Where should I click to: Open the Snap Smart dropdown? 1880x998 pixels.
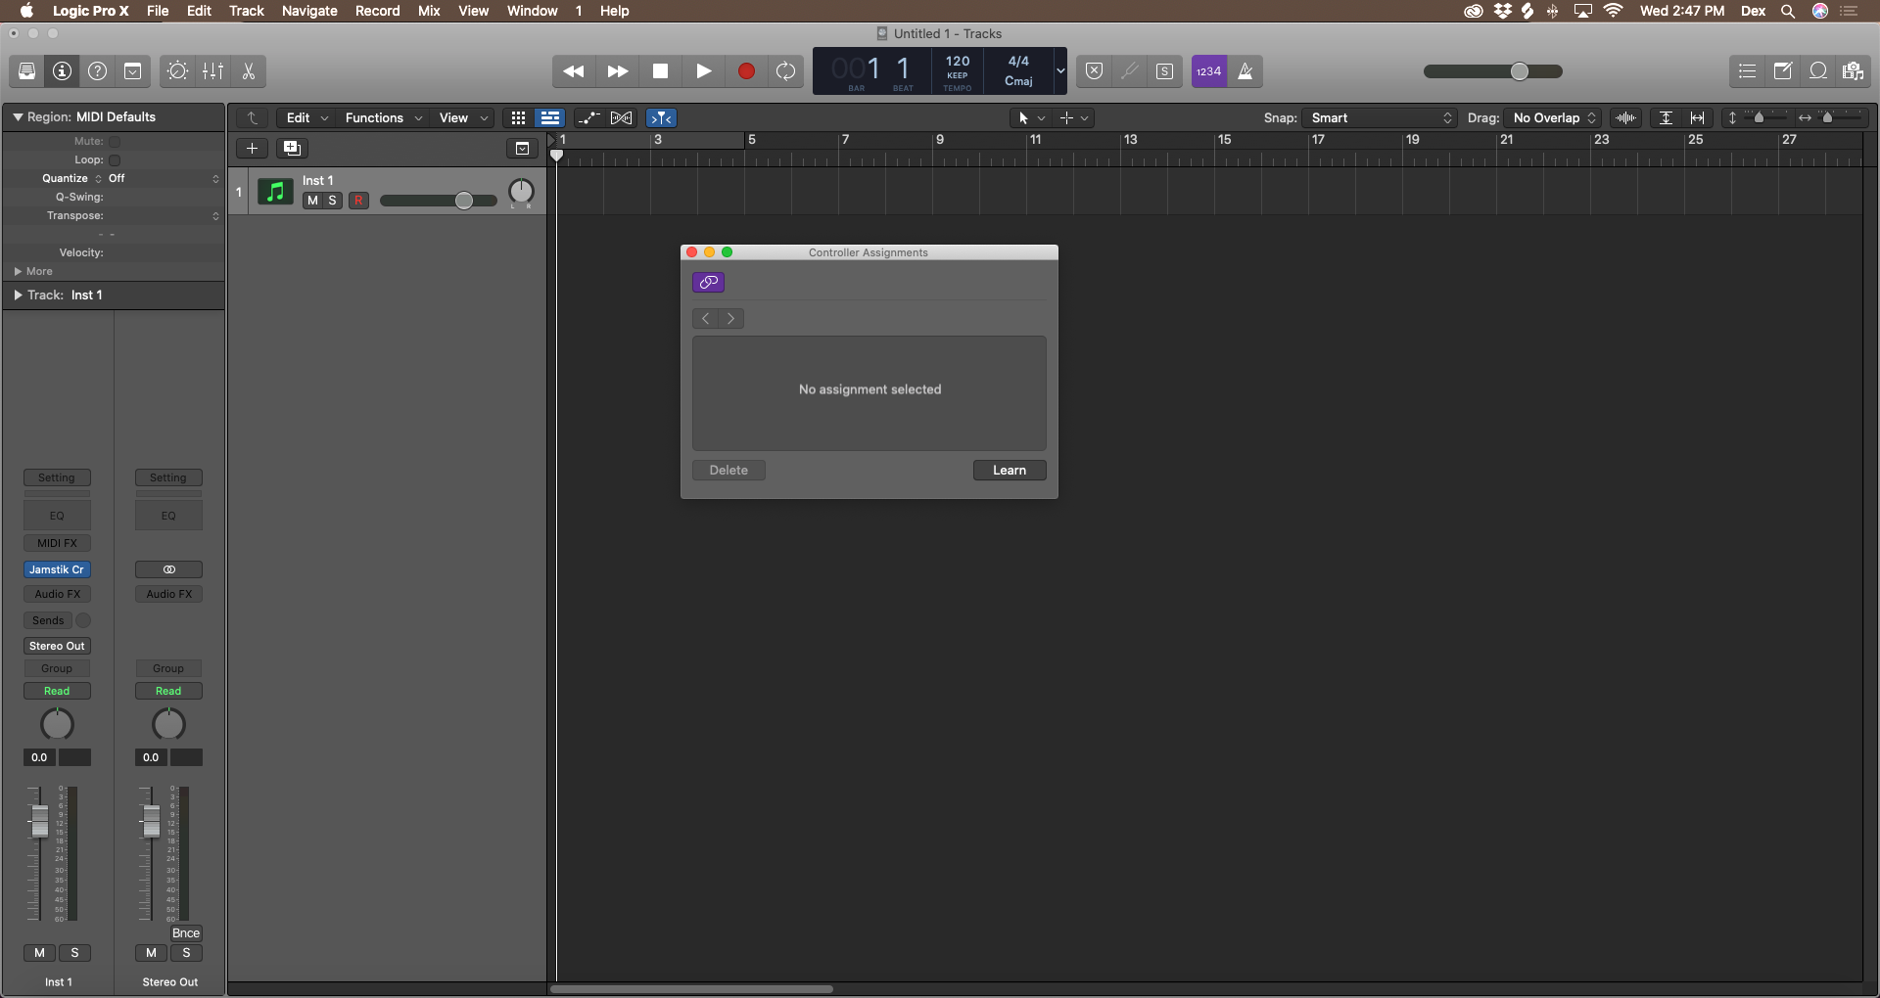click(1379, 118)
